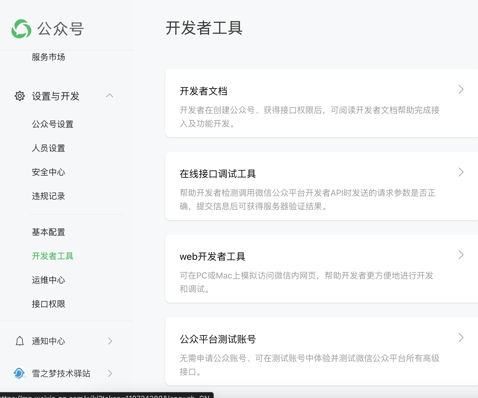Select the active 开发者工具 menu item
The width and height of the screenshot is (478, 398).
53,256
